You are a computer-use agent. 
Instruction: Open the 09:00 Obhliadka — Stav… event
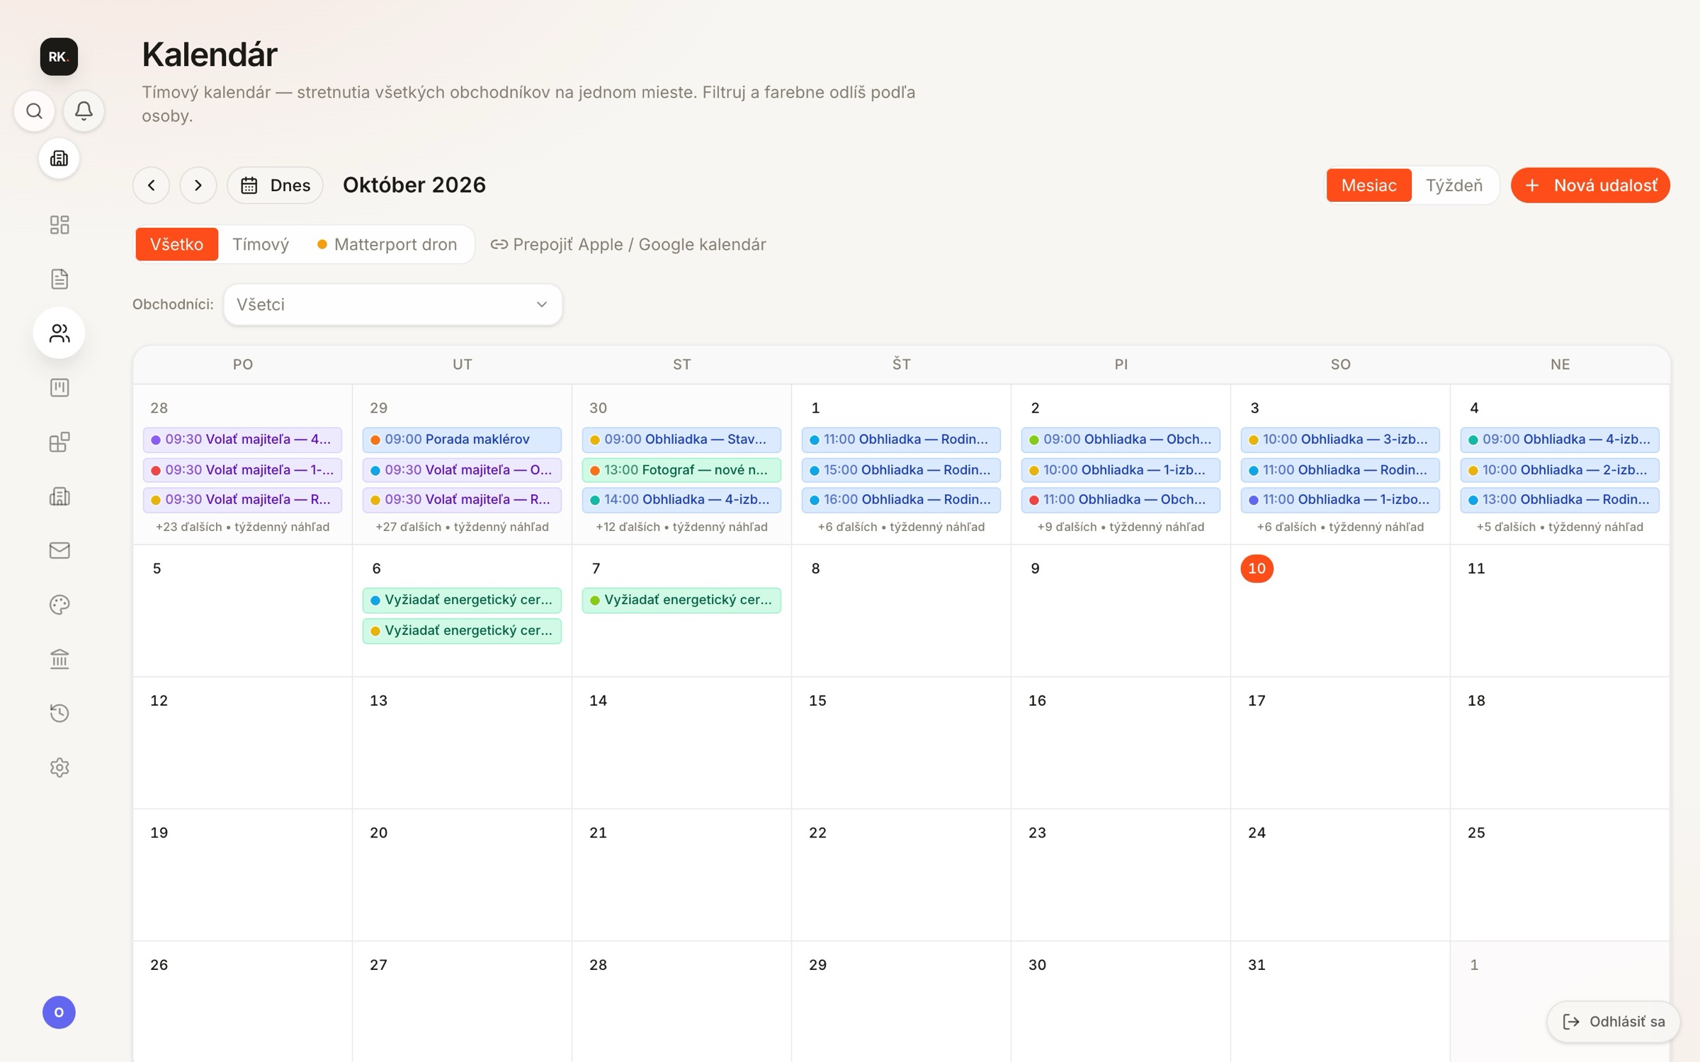tap(681, 440)
